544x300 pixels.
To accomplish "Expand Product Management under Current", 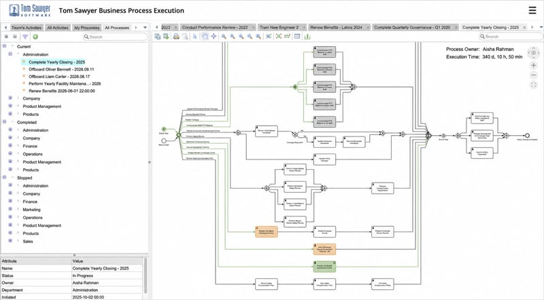I will (x=10, y=106).
